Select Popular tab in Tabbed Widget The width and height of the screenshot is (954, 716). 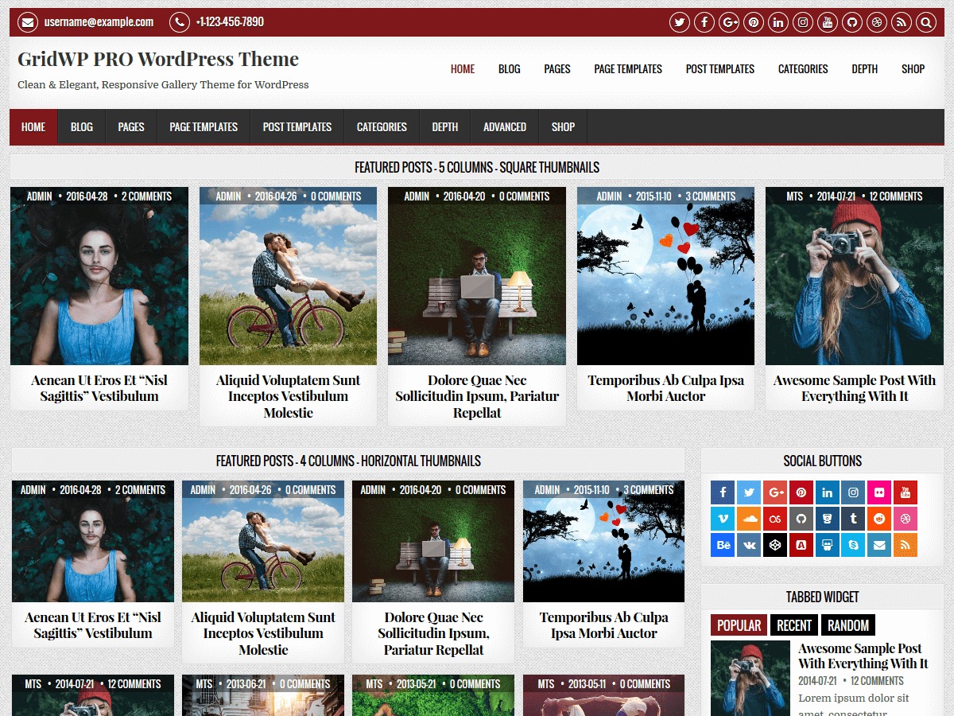739,625
